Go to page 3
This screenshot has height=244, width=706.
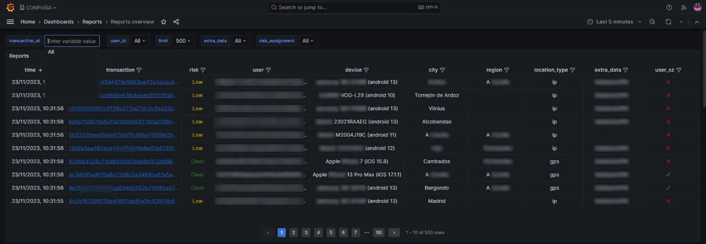coord(306,232)
